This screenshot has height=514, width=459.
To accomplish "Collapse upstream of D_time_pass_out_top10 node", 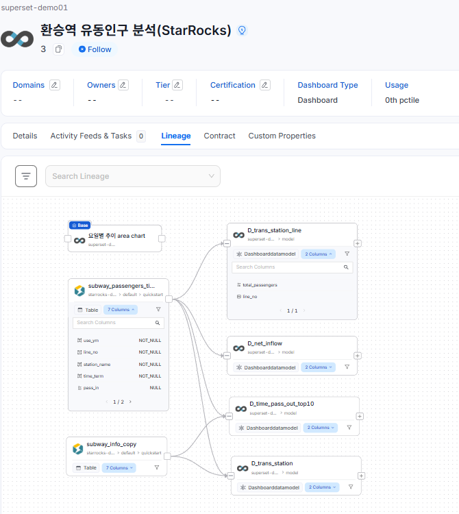I will click(x=229, y=416).
